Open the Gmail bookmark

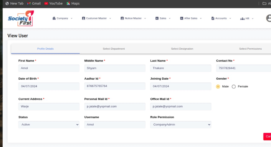pos(34,4)
